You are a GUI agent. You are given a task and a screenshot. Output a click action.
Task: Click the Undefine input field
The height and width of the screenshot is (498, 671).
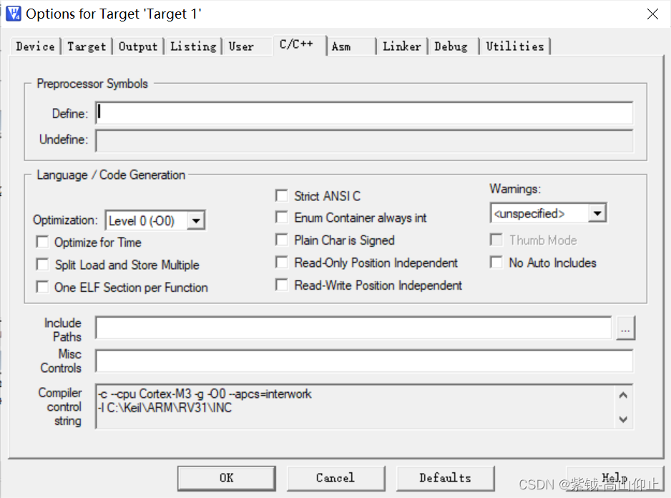click(x=364, y=141)
